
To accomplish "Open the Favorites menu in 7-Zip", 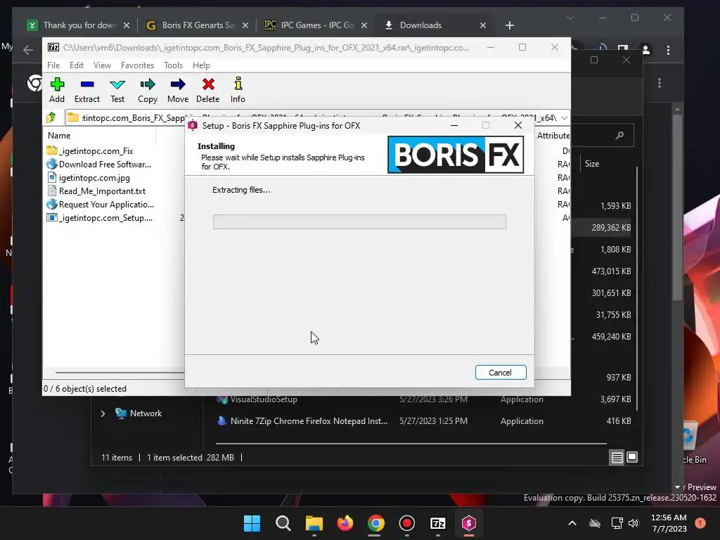I will [137, 65].
